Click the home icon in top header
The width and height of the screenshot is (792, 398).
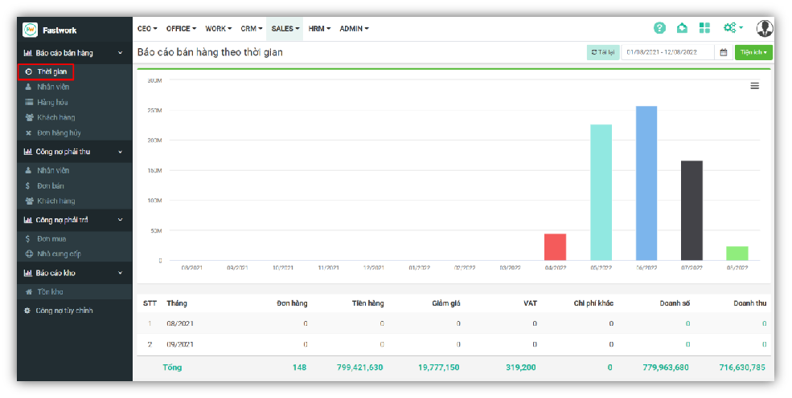point(682,28)
